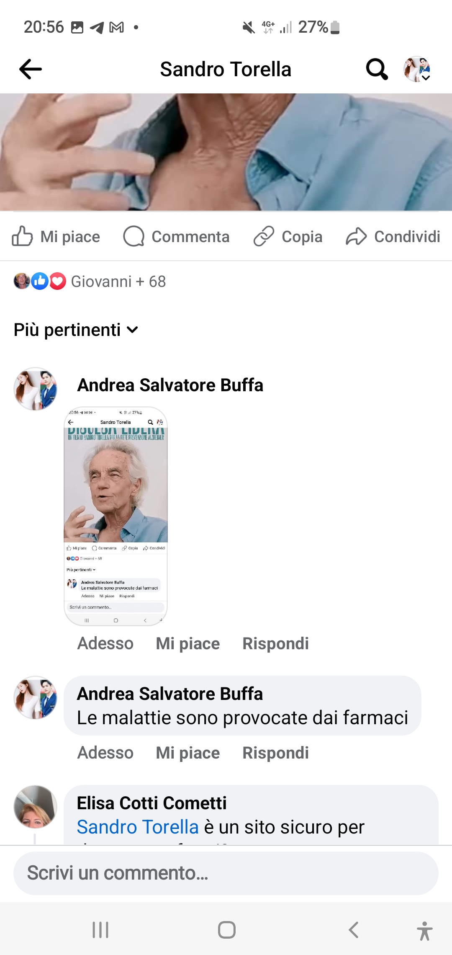Like the image comment by Andrea Salvatore Buffa
452x955 pixels.
[187, 643]
